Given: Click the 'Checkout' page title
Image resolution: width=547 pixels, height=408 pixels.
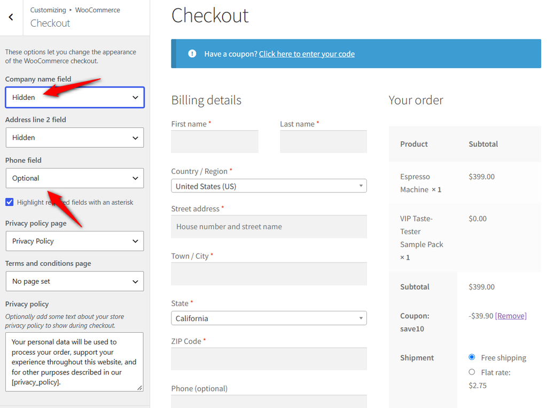Looking at the screenshot, I should click(209, 15).
